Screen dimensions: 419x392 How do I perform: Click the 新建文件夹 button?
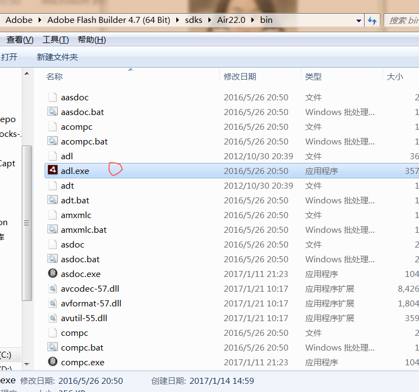(x=57, y=57)
